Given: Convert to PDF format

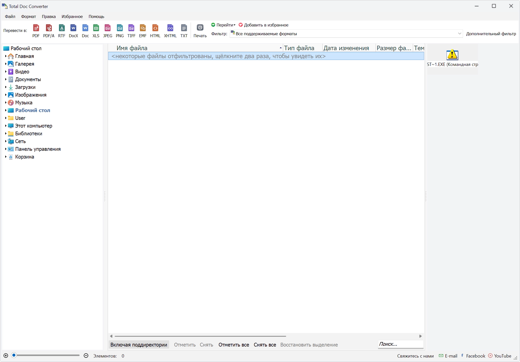Looking at the screenshot, I should tap(36, 31).
